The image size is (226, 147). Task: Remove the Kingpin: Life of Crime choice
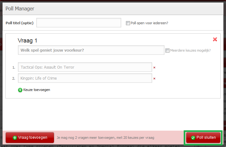pyautogui.click(x=154, y=78)
